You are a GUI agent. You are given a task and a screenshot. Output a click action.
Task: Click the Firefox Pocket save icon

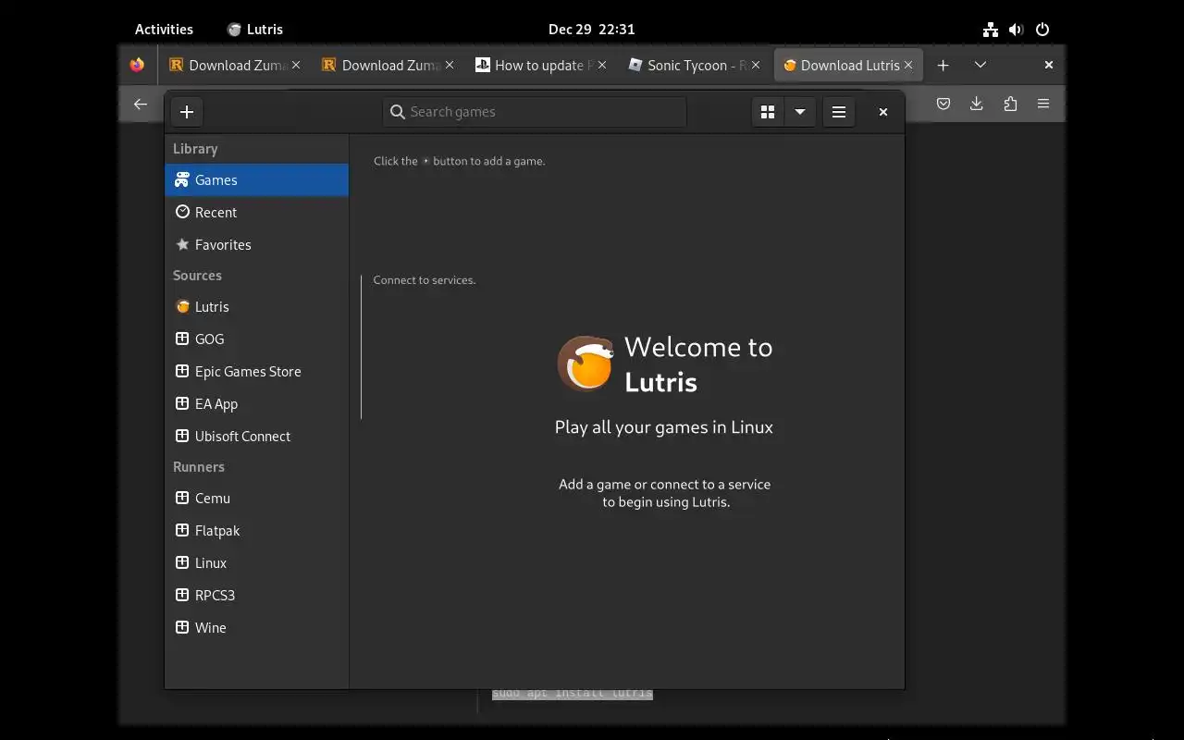(x=943, y=105)
